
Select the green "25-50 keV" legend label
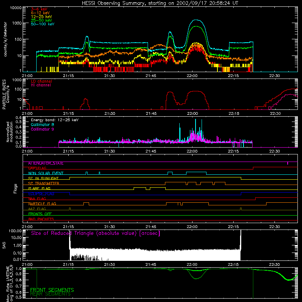(41, 20)
